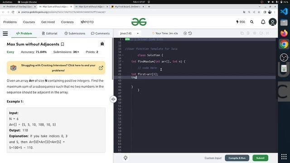
Task: Open the search magnifier in site header
Action: tap(252, 22)
